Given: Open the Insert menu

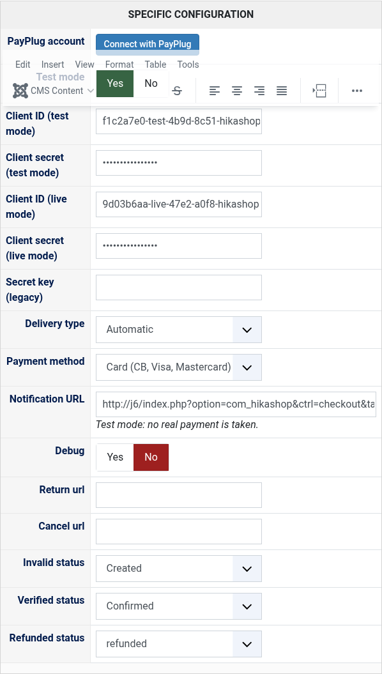Looking at the screenshot, I should click(x=53, y=65).
